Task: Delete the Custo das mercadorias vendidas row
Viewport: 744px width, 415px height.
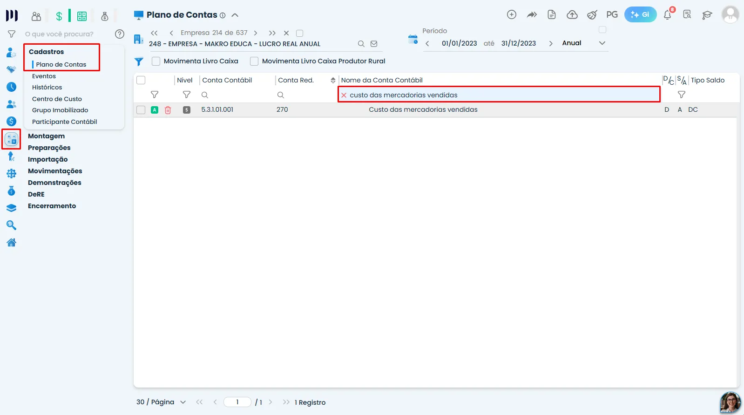Action: coord(168,110)
